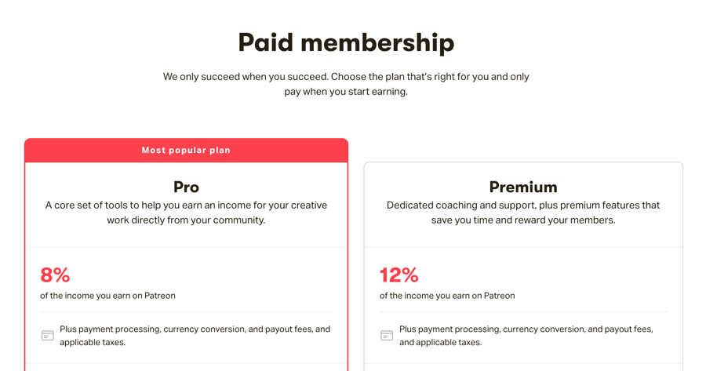
Task: Click Pro plan's core set of tools description
Action: tap(186, 213)
